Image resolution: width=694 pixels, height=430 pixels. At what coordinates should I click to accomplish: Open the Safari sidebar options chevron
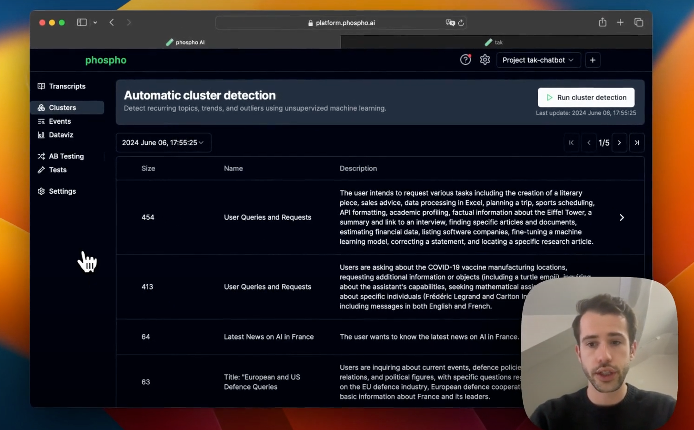tap(95, 22)
